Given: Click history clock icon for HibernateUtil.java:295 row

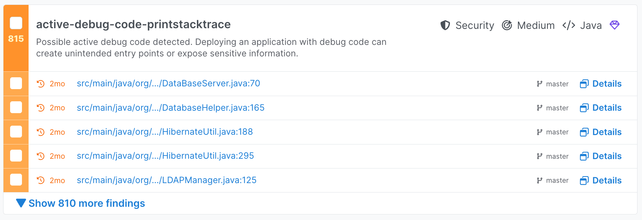Looking at the screenshot, I should [41, 156].
